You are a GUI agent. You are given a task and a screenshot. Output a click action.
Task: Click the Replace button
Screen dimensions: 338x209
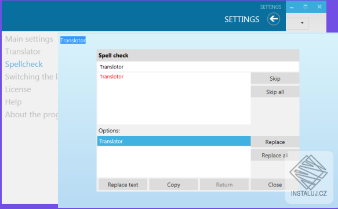point(275,142)
